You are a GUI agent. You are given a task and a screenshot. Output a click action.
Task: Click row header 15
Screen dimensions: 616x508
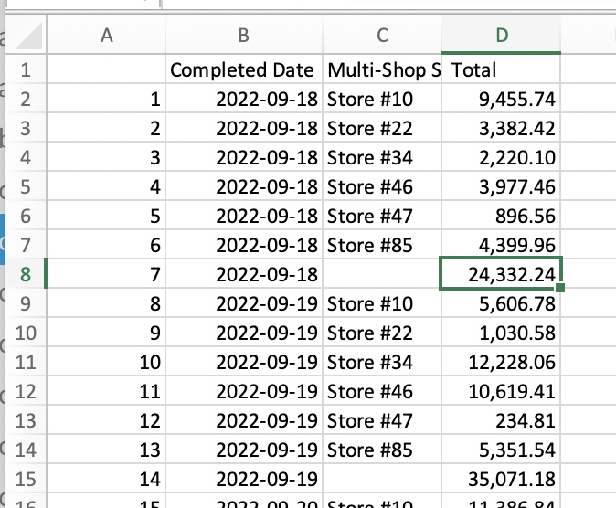[25, 479]
